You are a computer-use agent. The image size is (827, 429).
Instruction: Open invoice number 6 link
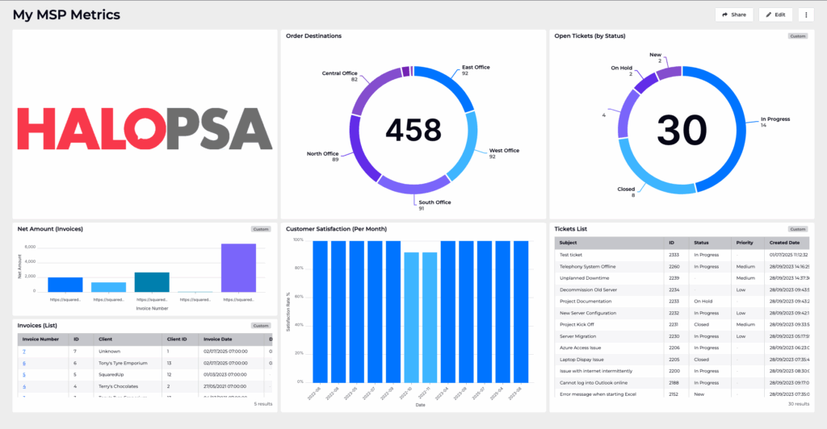24,363
